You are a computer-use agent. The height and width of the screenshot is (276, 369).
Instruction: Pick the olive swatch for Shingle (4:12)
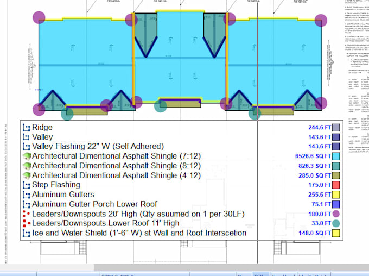[336, 175]
